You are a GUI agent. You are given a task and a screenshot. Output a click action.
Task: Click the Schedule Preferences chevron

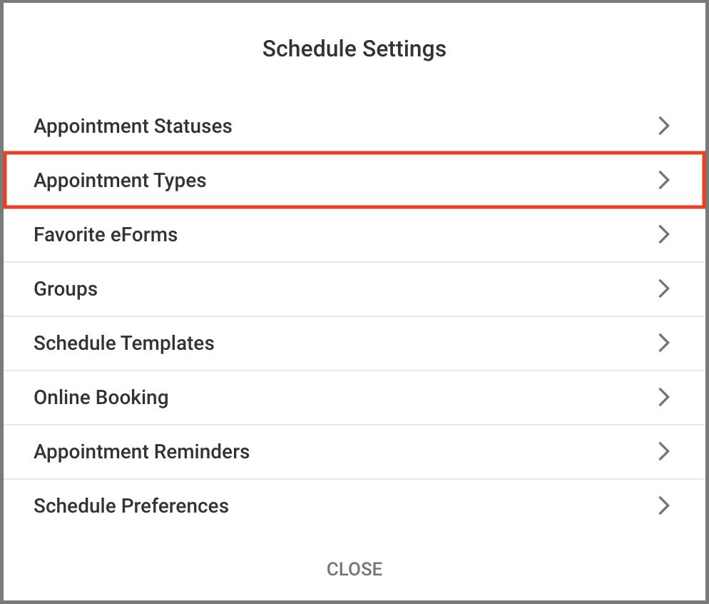664,505
